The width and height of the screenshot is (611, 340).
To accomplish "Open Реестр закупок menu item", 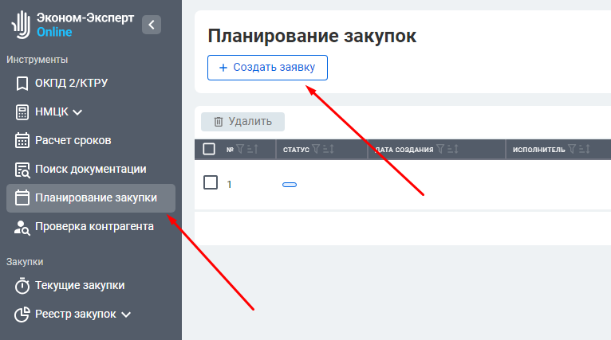I will click(91, 315).
